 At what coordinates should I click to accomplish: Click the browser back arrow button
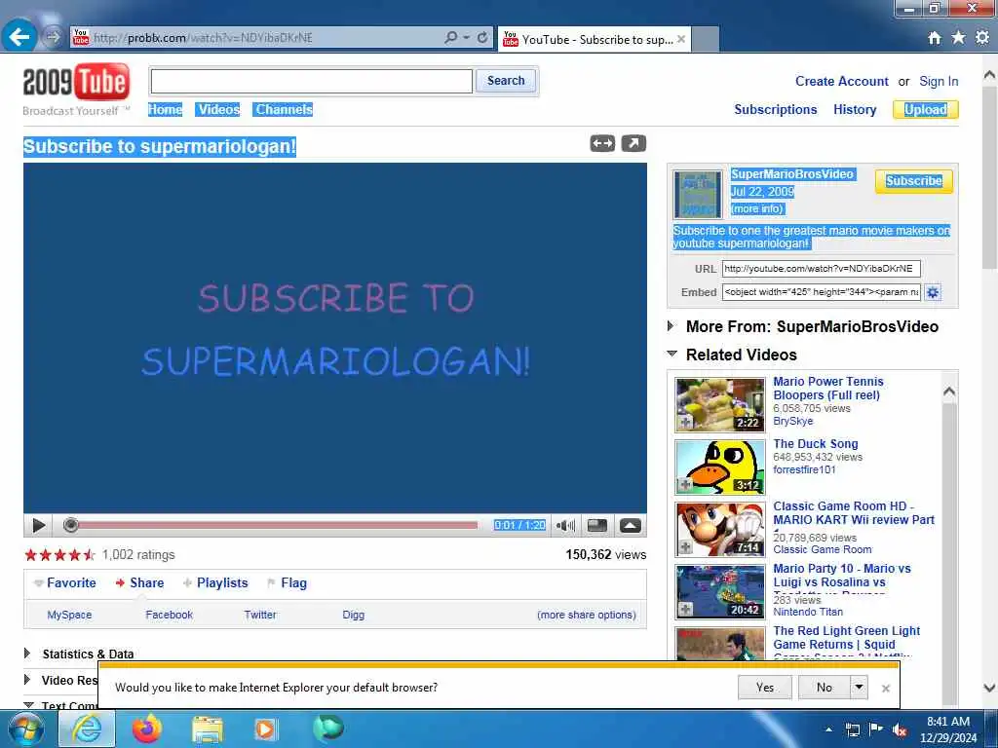tap(19, 37)
